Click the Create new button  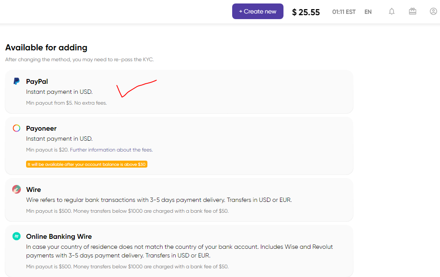click(257, 11)
